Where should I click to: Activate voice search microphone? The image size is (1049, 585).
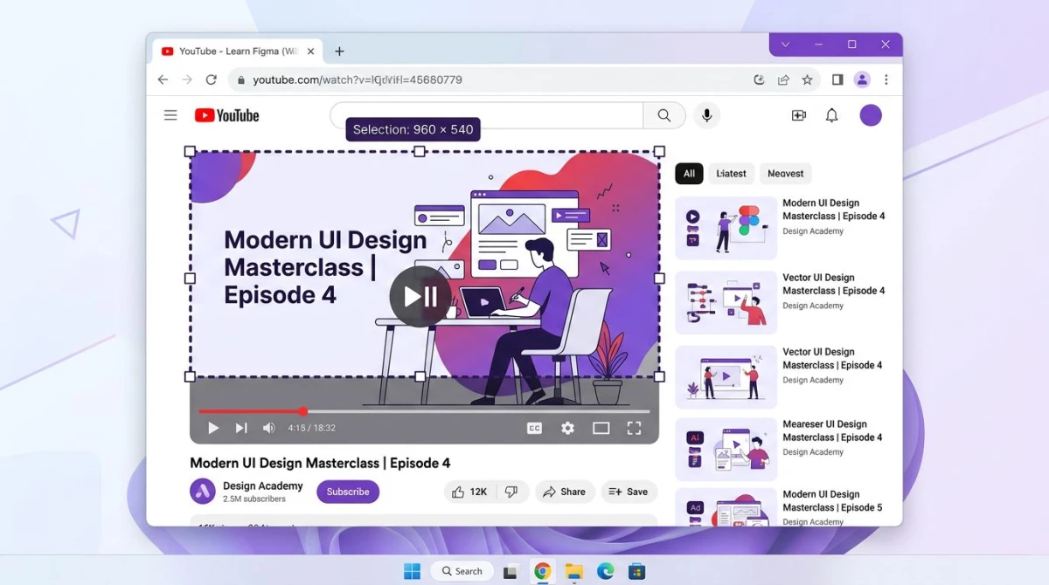point(707,115)
